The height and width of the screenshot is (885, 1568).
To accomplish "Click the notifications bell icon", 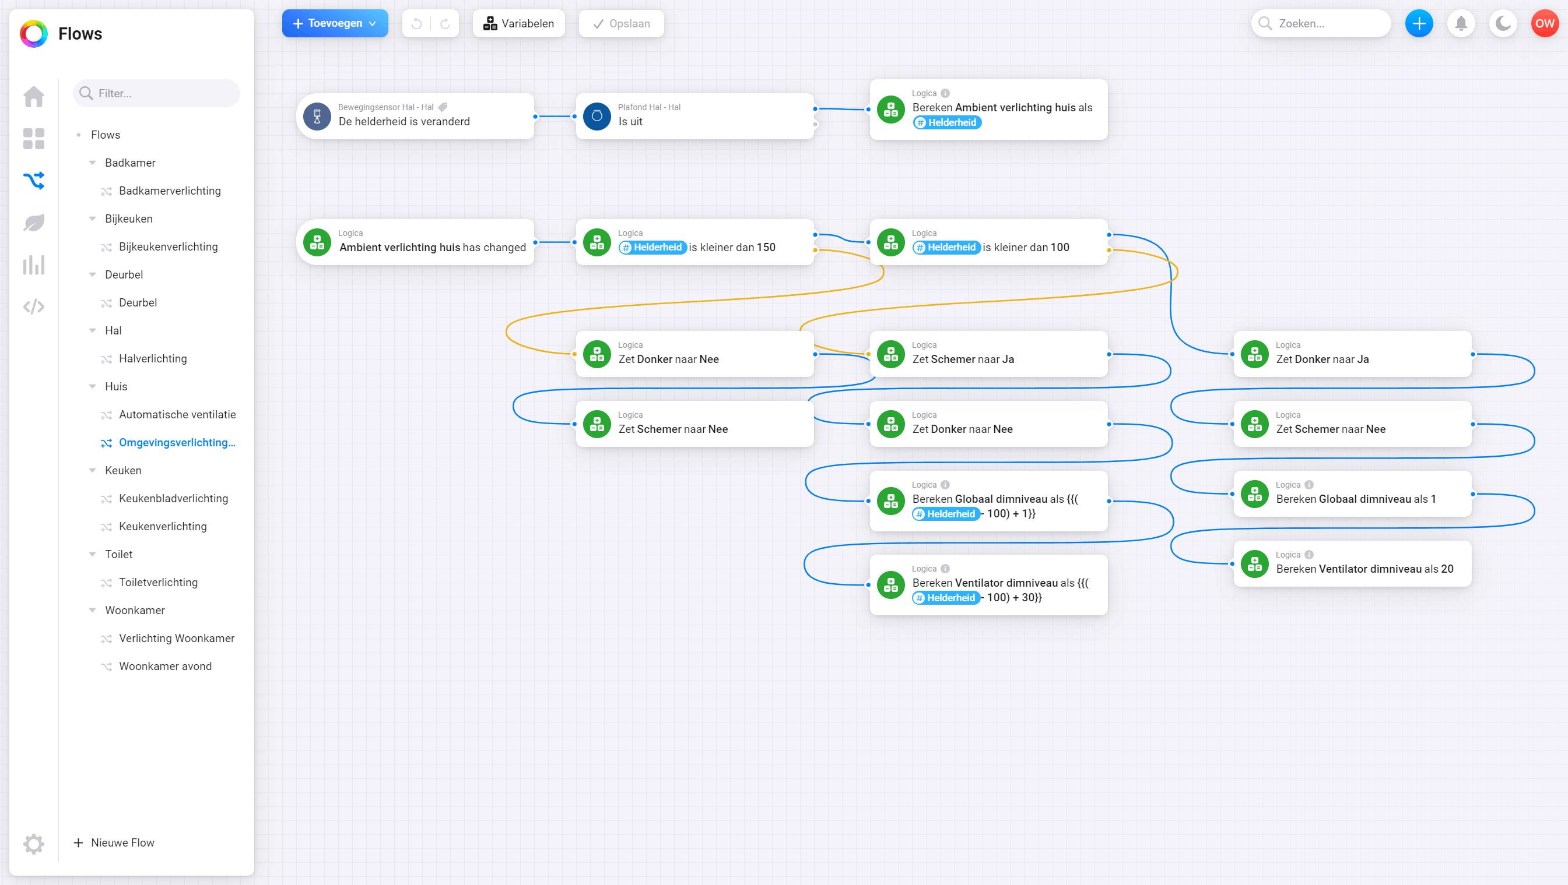I will pyautogui.click(x=1461, y=24).
